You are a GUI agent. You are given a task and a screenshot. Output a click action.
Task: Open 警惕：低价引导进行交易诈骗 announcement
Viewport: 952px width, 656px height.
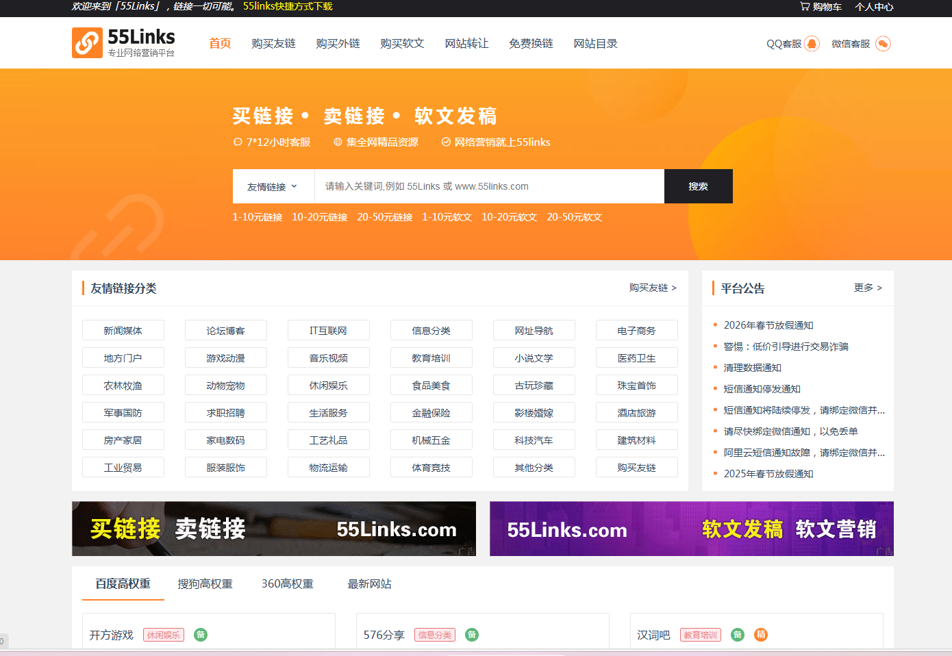tap(786, 346)
